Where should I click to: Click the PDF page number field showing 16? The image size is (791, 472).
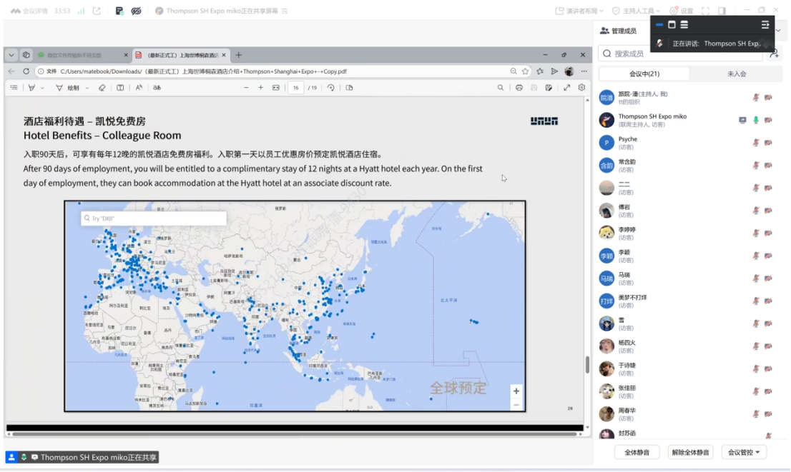coord(295,88)
